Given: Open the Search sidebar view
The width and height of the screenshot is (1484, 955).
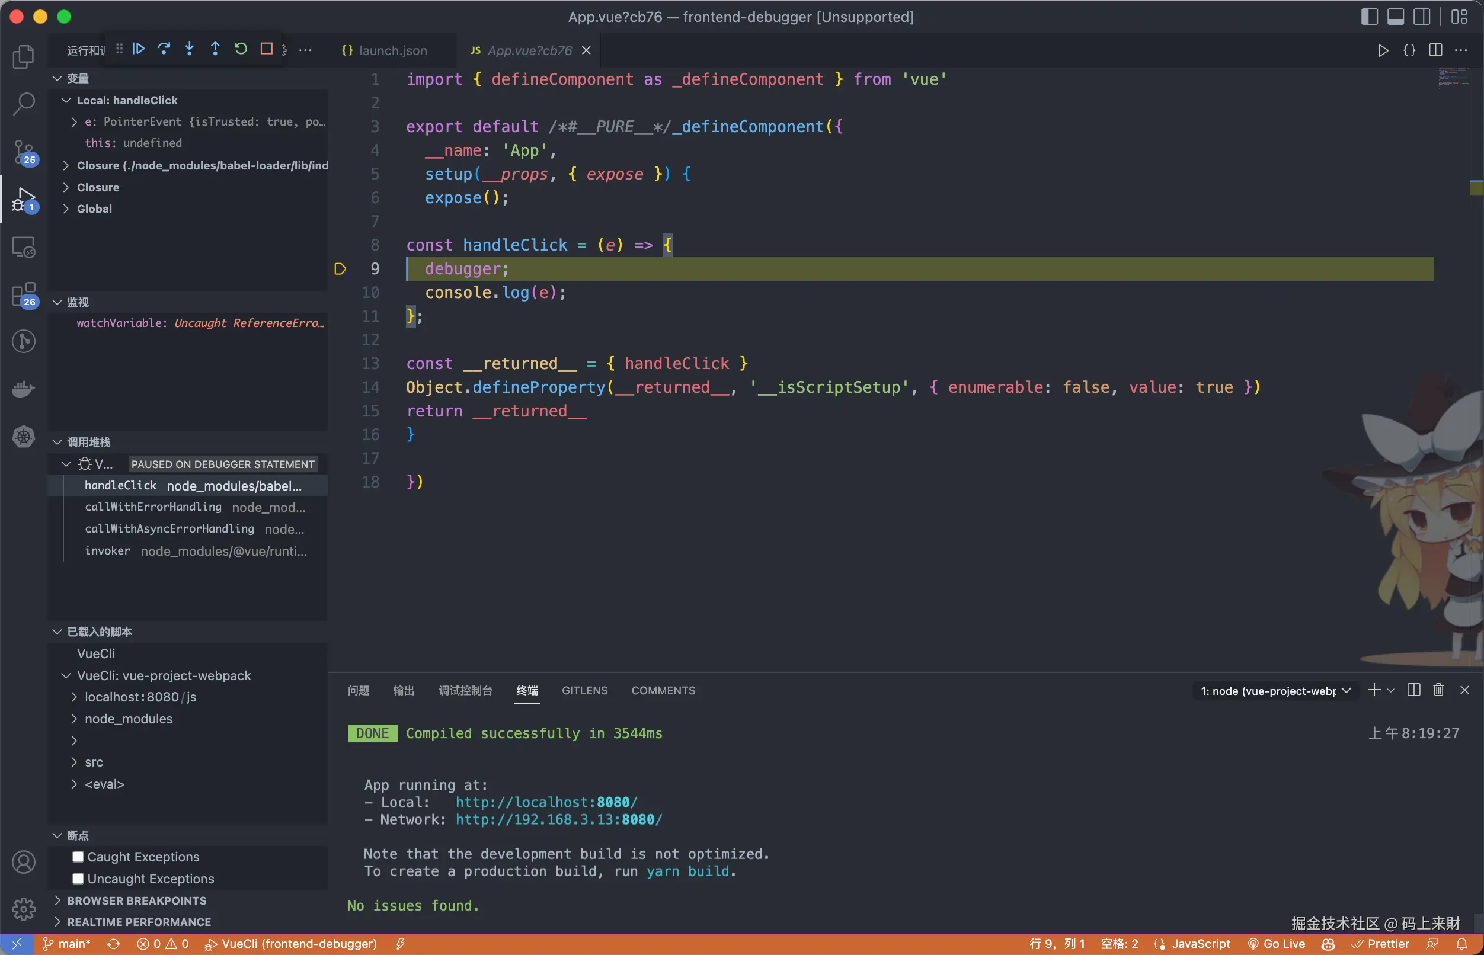Looking at the screenshot, I should click(24, 104).
